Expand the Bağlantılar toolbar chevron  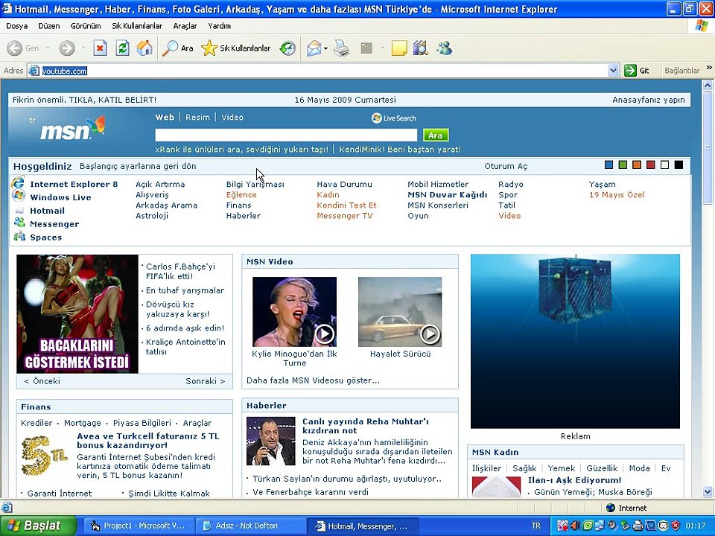point(709,68)
